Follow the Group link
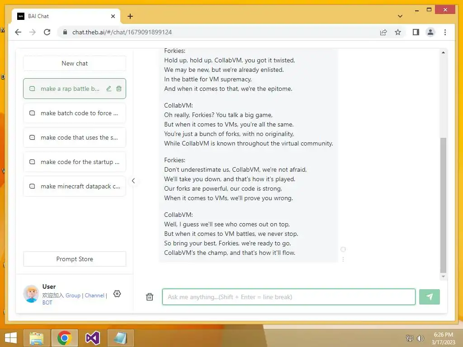The image size is (463, 347). pyautogui.click(x=73, y=295)
